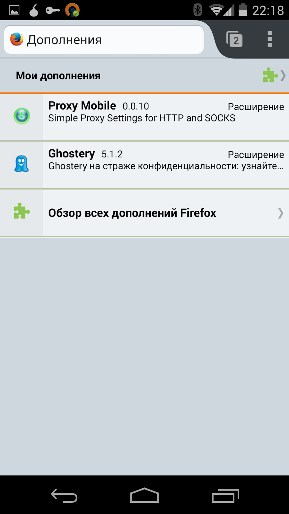Viewport: 289px width, 514px height.
Task: Open the tabs counter showing 2
Action: pos(234,39)
